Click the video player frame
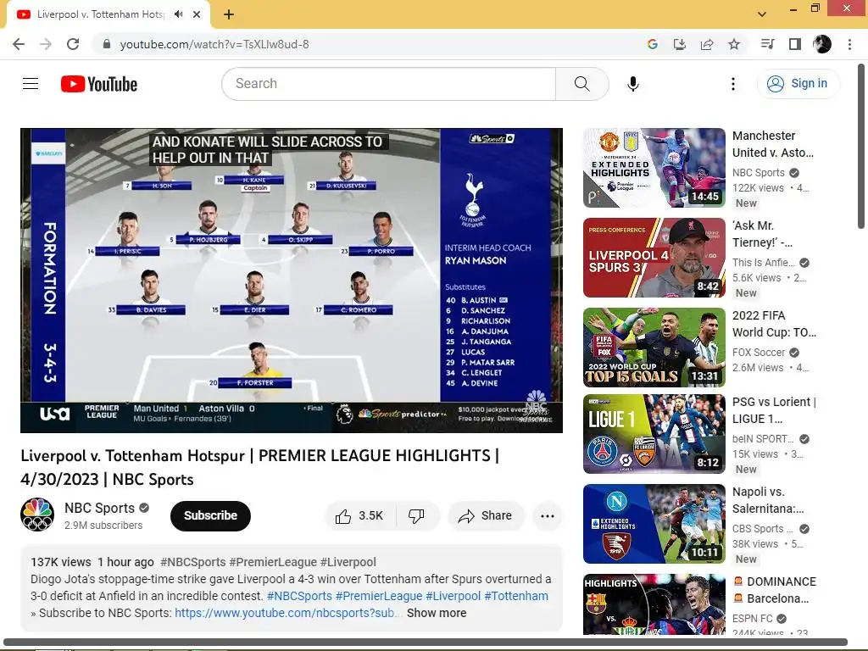This screenshot has height=651, width=868. 292,280
